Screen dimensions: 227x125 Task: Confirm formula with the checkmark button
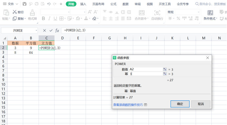(x=51, y=31)
